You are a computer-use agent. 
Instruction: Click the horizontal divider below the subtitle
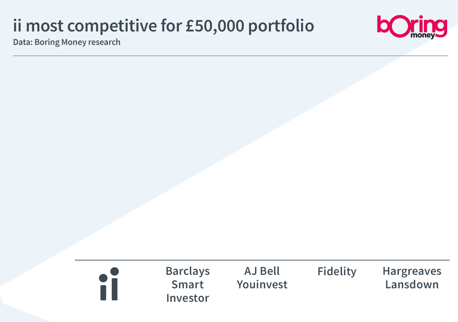click(230, 56)
